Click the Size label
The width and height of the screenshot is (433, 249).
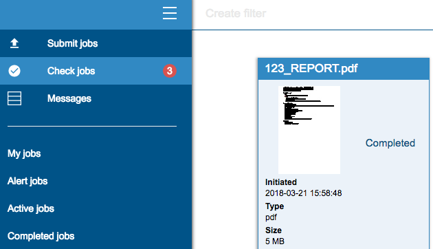(274, 230)
